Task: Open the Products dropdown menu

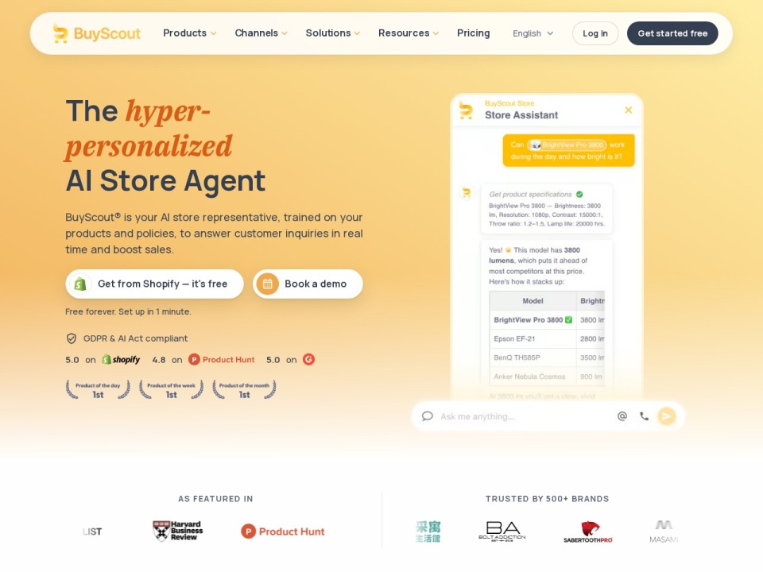Action: (189, 33)
